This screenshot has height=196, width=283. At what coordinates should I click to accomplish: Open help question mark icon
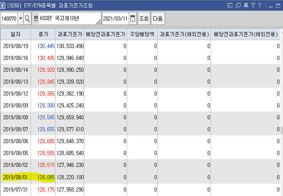click(x=260, y=5)
